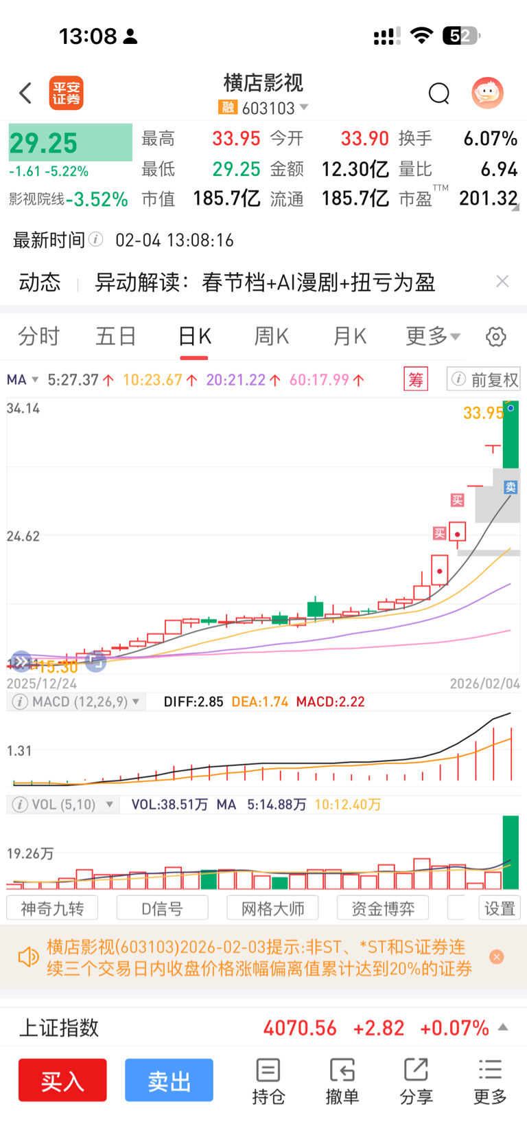Tap the 卖出 sell button

click(x=169, y=1080)
